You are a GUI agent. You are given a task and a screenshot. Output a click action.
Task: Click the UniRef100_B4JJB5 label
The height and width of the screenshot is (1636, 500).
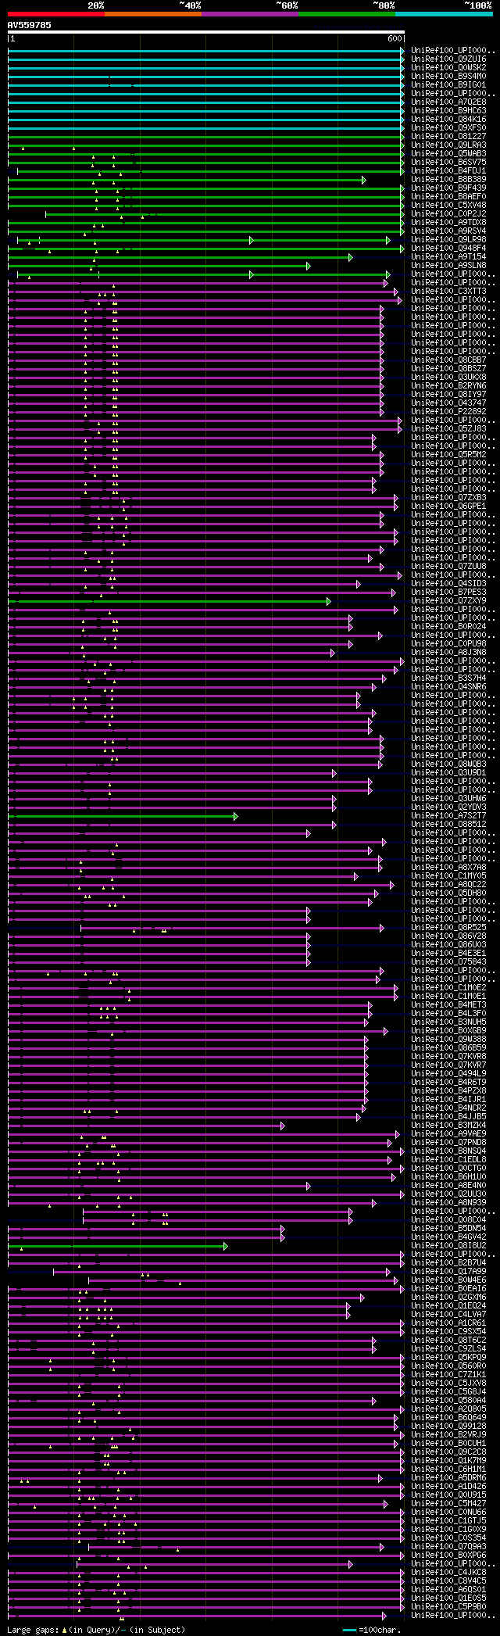tap(448, 1117)
